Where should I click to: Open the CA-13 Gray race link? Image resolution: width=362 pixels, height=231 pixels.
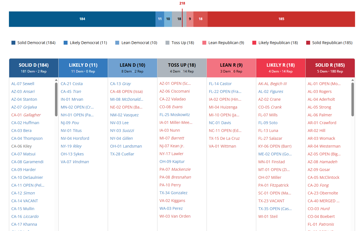pyautogui.click(x=121, y=84)
